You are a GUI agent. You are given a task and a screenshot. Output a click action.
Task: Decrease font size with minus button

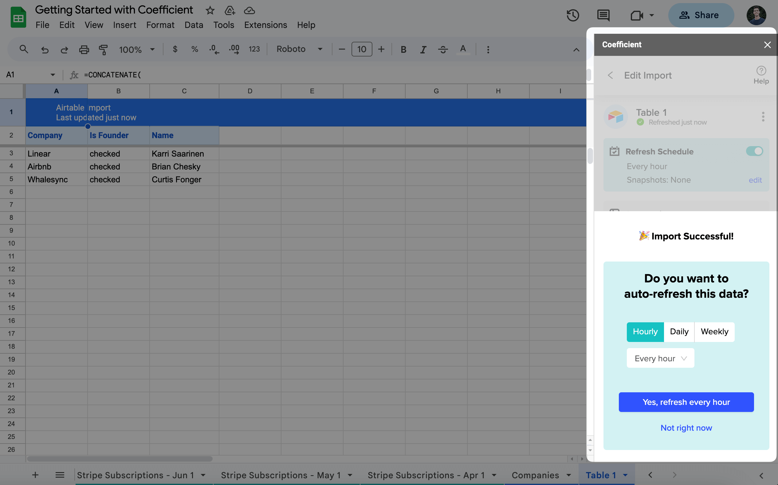(x=342, y=49)
